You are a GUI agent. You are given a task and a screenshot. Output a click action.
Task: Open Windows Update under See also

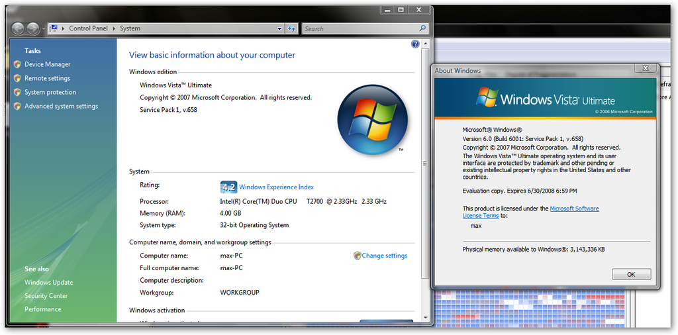click(x=48, y=283)
